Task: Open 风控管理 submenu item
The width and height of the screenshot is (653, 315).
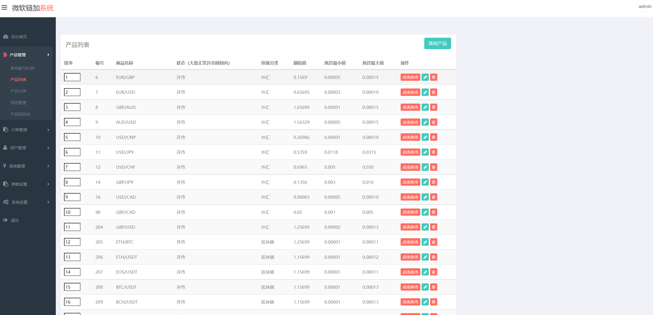Action: tap(18, 103)
